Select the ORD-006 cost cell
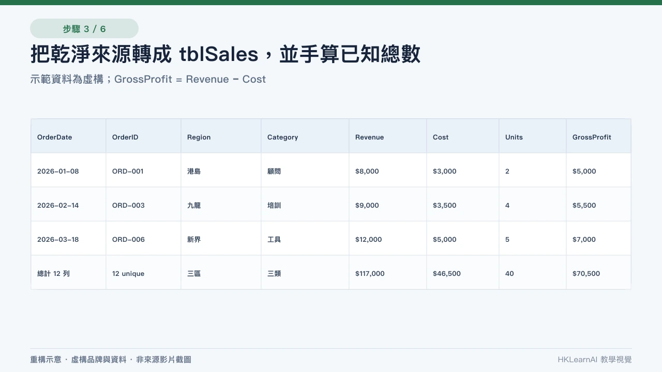Screen dimensions: 662x372 point(463,238)
